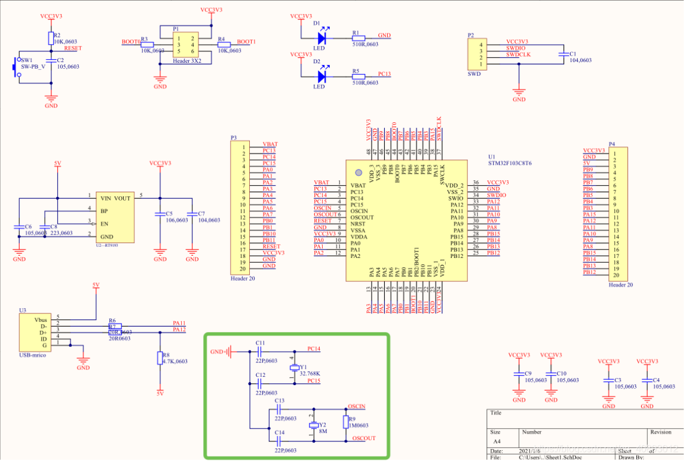The width and height of the screenshot is (689, 464).
Task: Select the 8M crystal Y2
Action: tap(313, 425)
